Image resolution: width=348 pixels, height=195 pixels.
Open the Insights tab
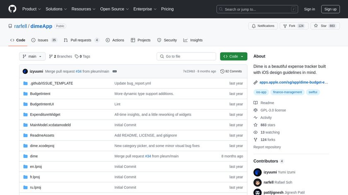[193, 40]
